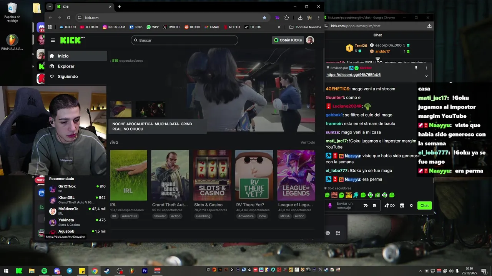Open the user profile avatar menu

310,40
